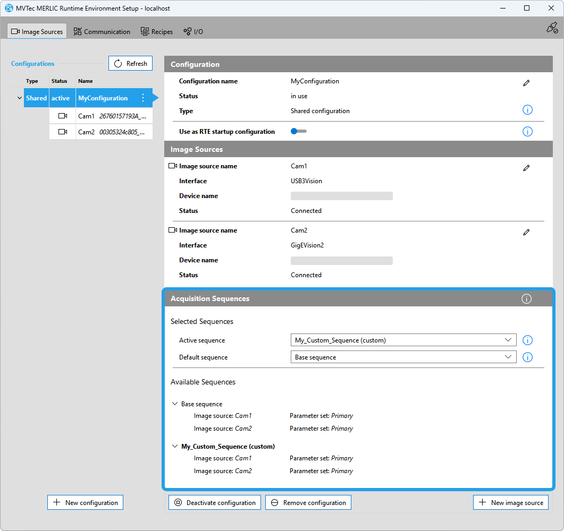Show info about the configuration Type

[527, 110]
